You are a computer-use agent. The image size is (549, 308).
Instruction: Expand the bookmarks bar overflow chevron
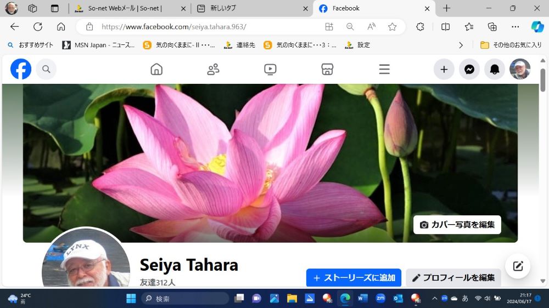[x=461, y=45]
